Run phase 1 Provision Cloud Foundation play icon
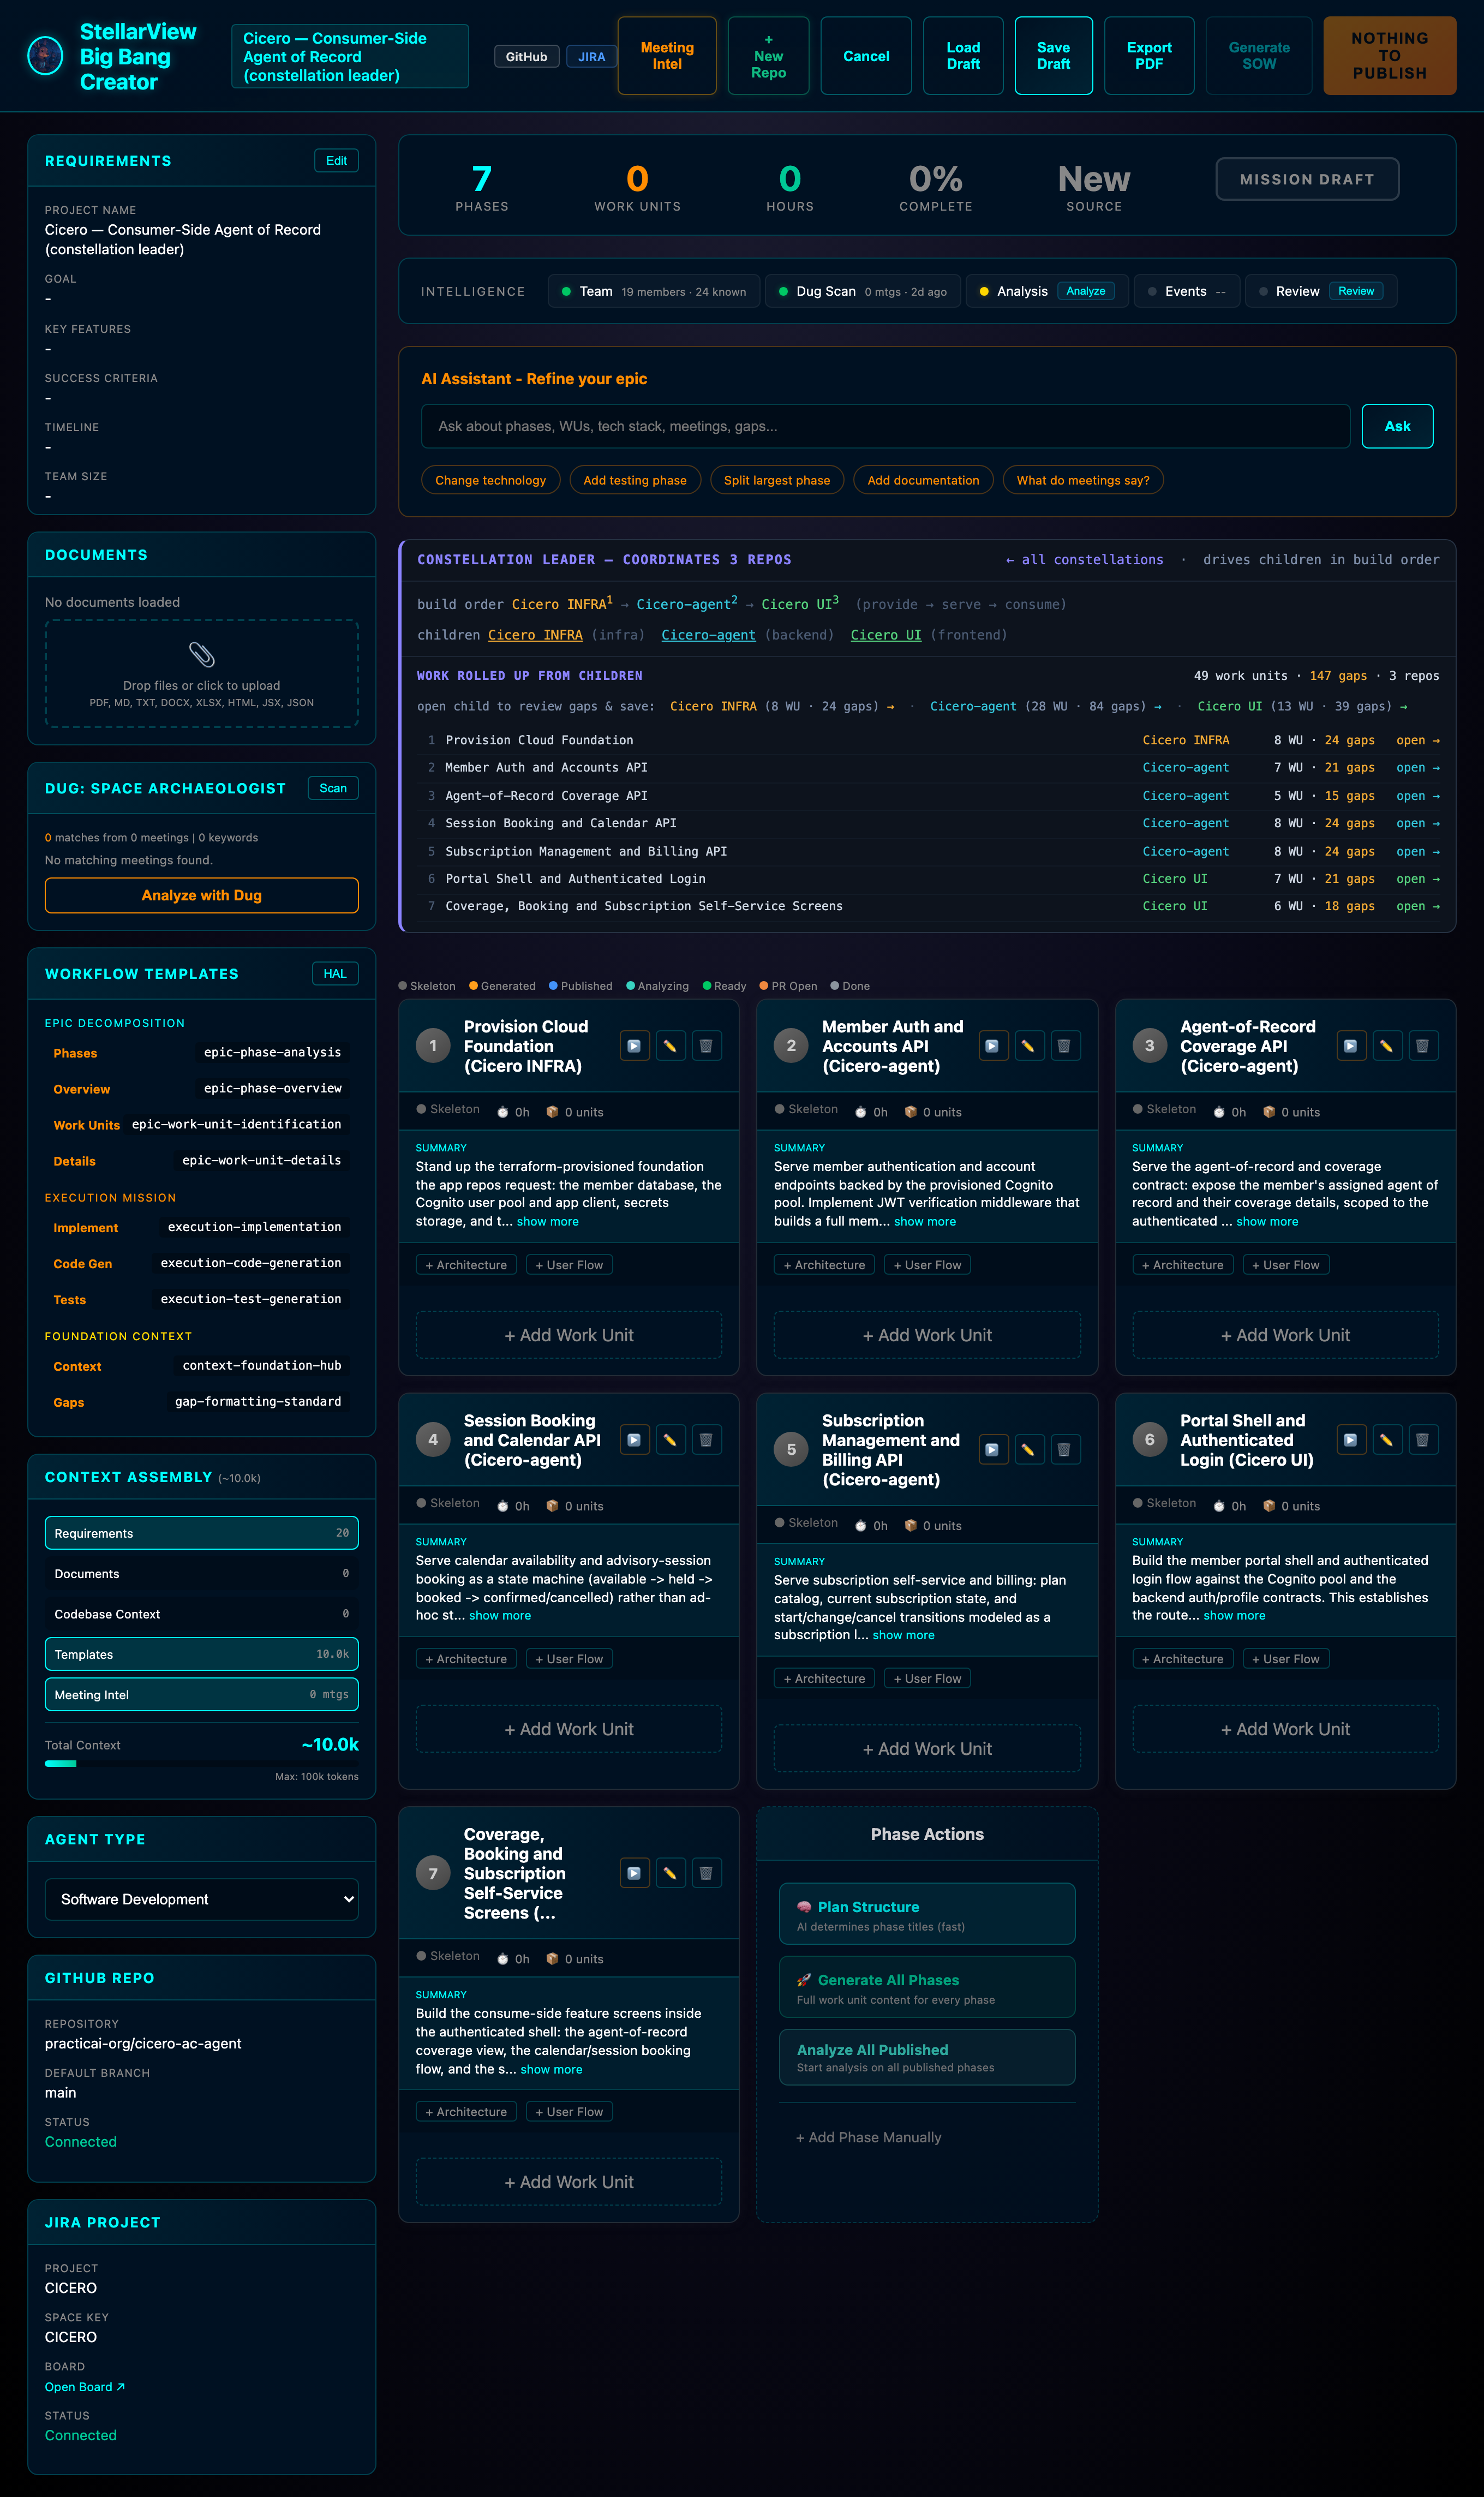The width and height of the screenshot is (1484, 2497). [634, 1046]
